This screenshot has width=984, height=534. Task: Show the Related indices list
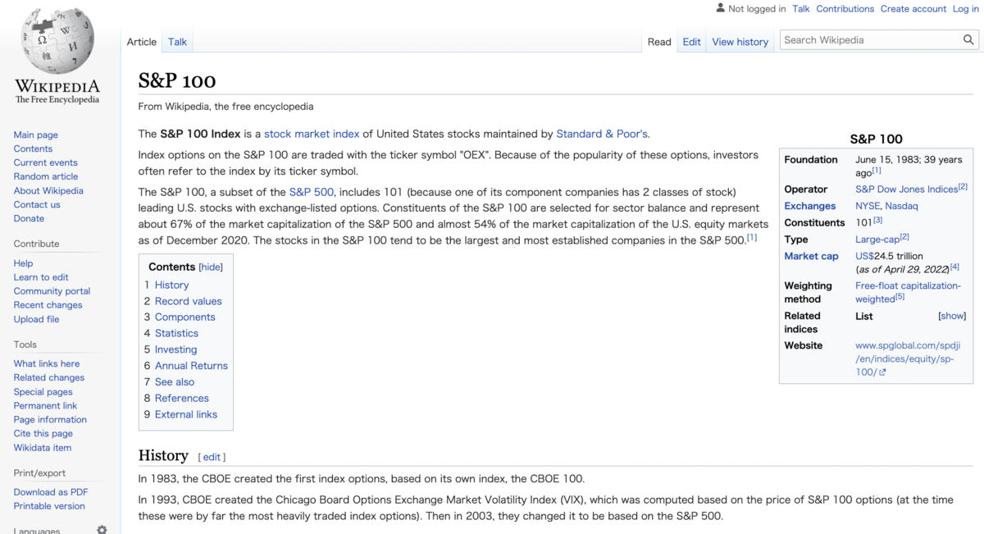pos(952,316)
